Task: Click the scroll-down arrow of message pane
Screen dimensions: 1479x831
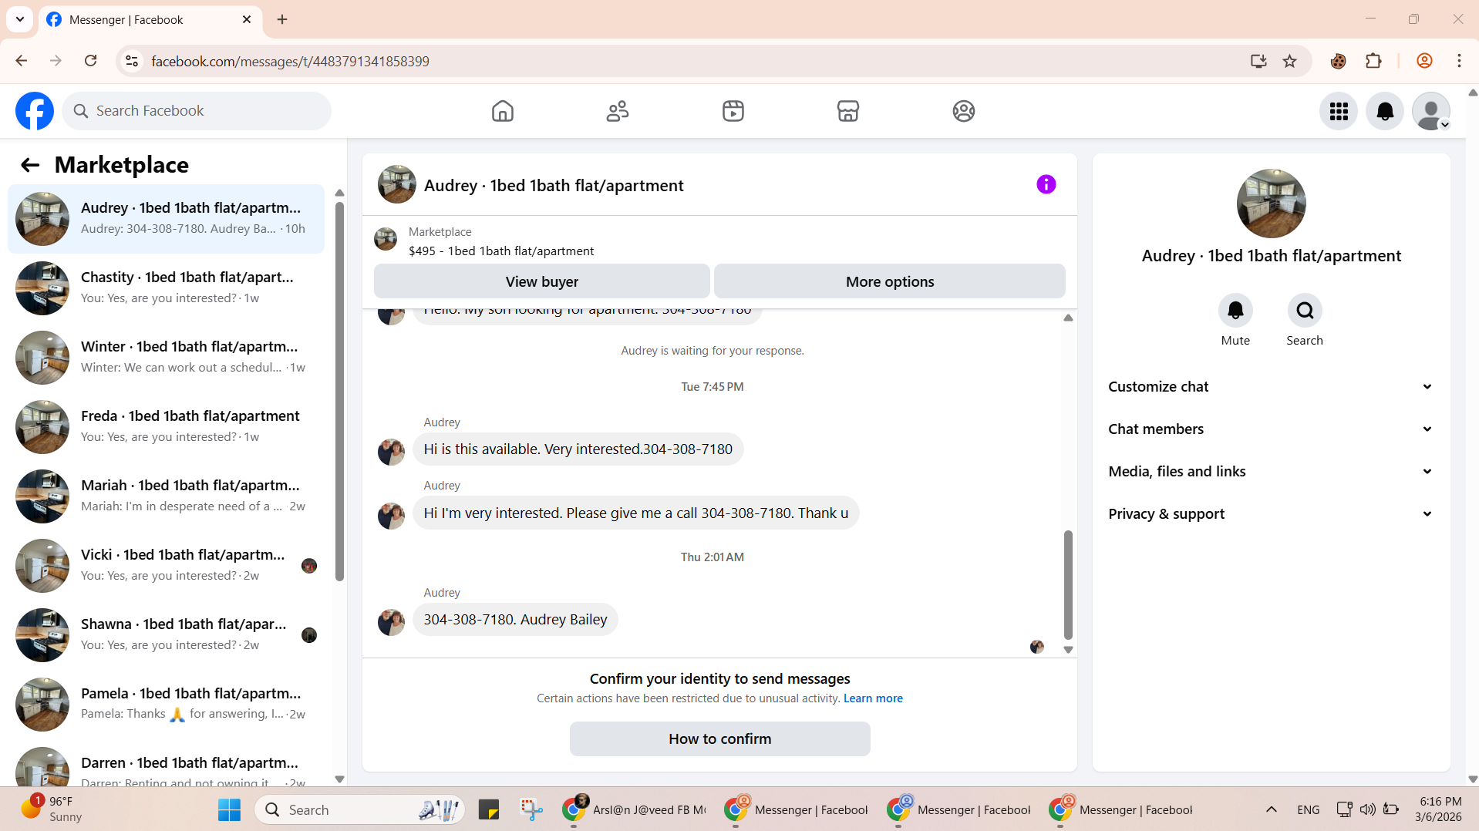Action: (1068, 650)
